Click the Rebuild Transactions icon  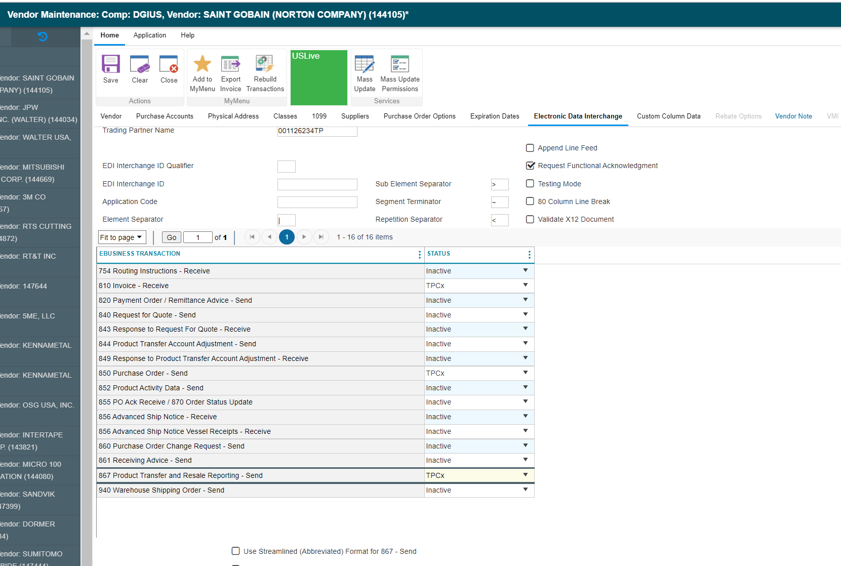pyautogui.click(x=265, y=64)
